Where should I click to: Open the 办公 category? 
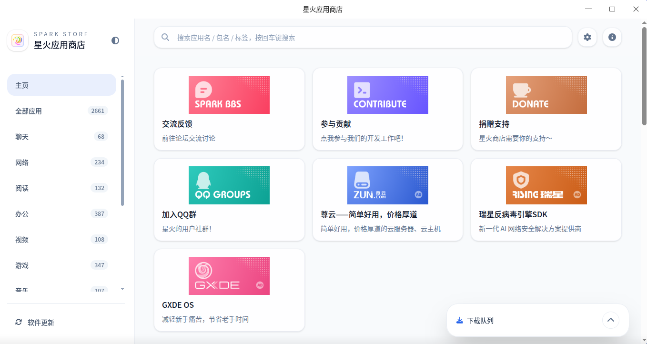point(61,214)
